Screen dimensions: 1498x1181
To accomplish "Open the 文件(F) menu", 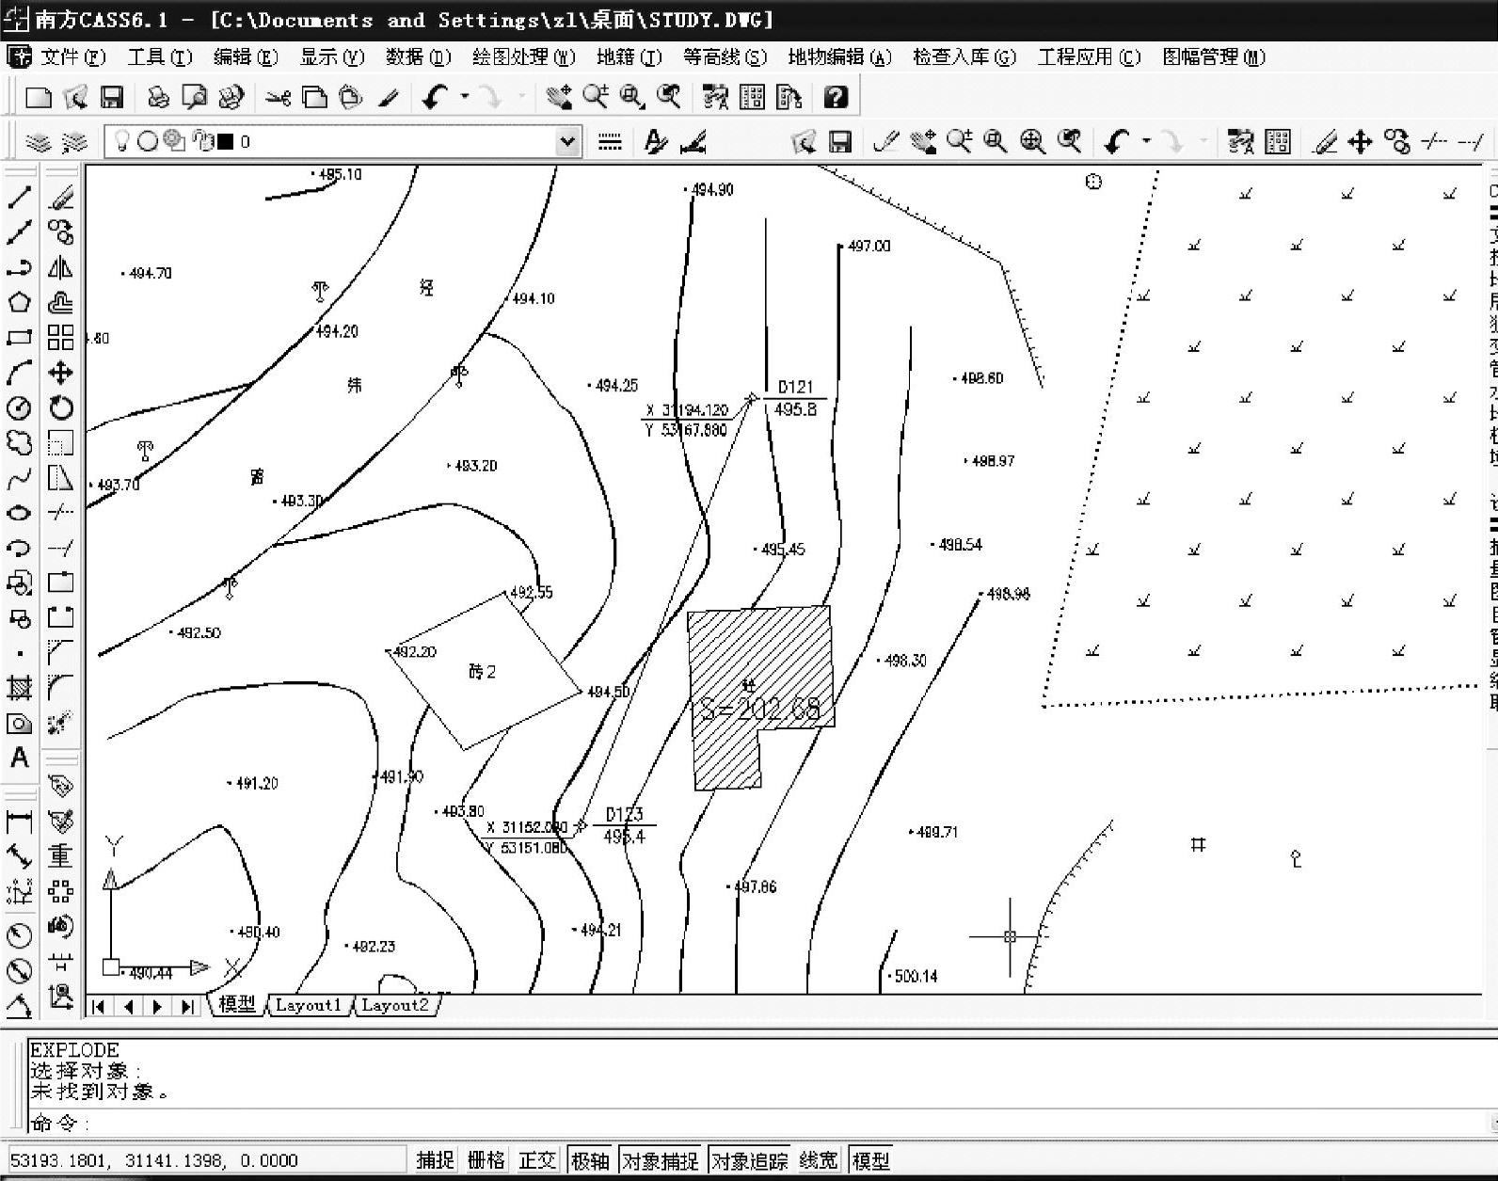I will pyautogui.click(x=72, y=57).
